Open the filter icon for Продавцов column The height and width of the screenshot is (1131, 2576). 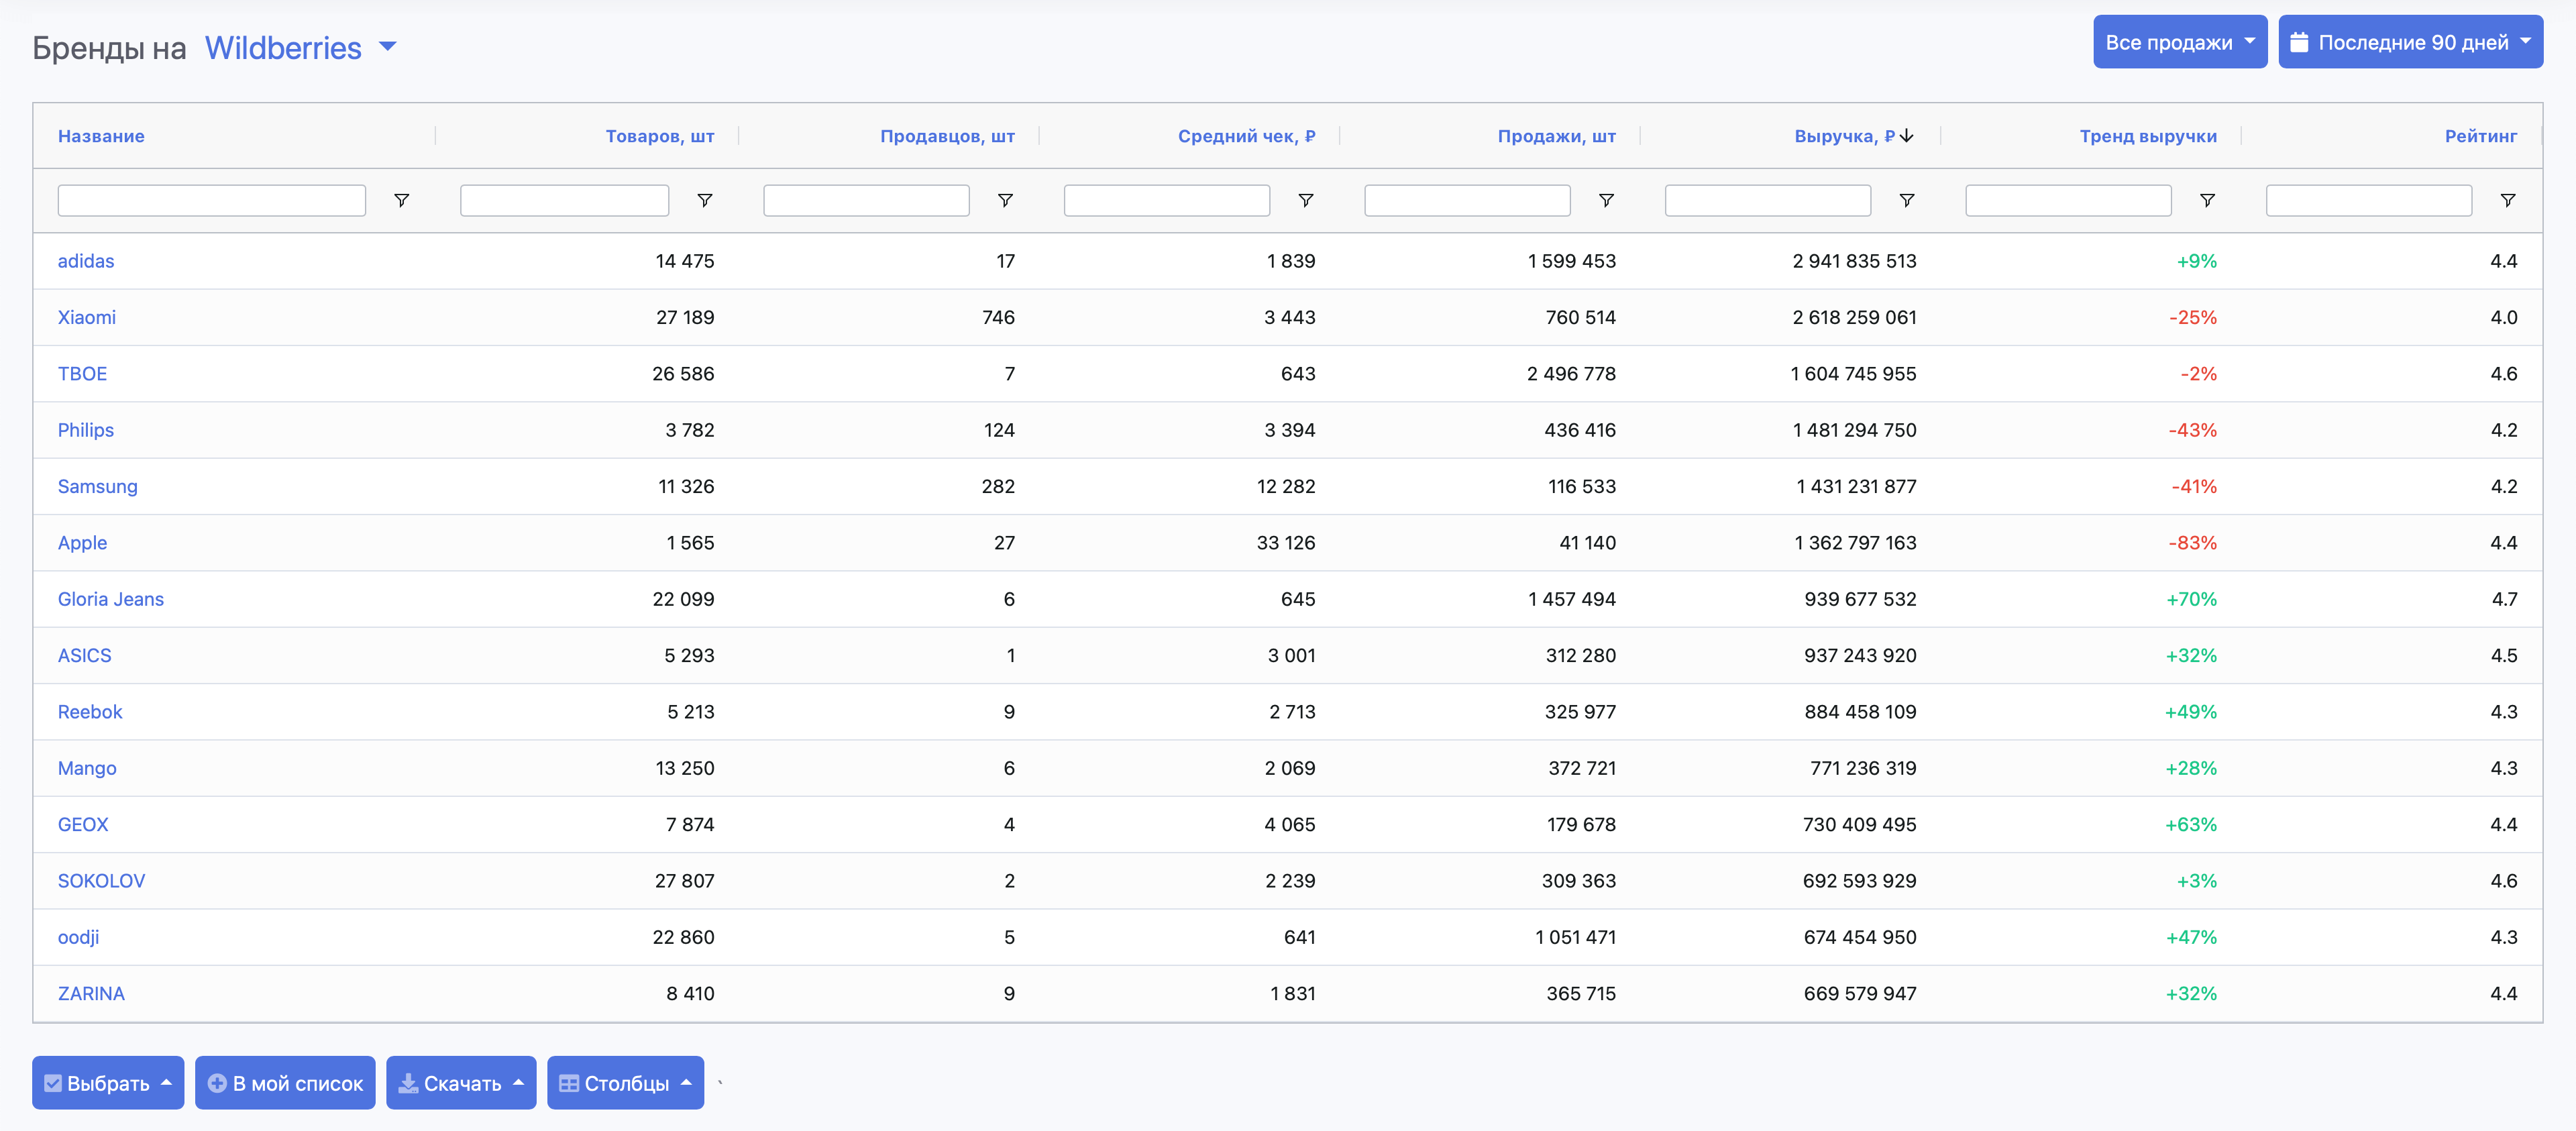[1005, 200]
